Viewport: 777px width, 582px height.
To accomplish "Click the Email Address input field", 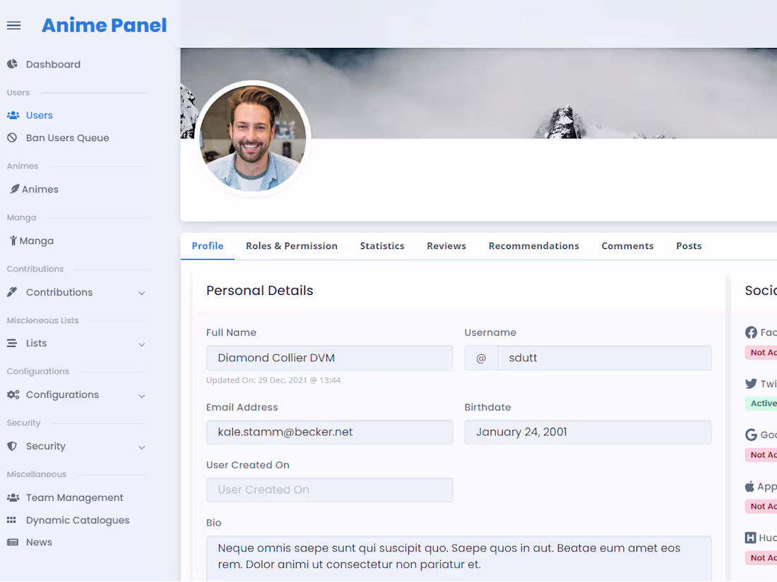I will [329, 431].
